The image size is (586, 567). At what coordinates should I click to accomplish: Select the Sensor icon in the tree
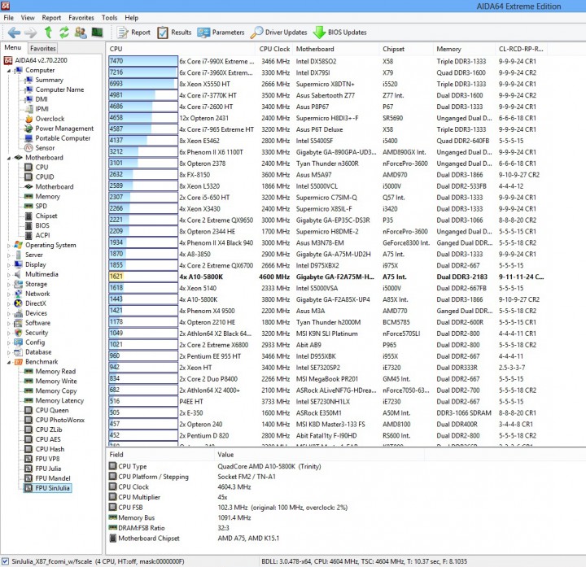[28, 148]
